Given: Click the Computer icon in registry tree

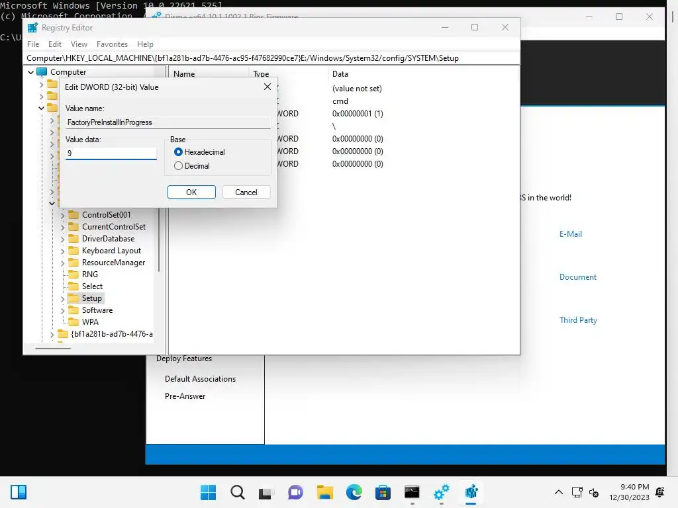Looking at the screenshot, I should click(x=42, y=71).
